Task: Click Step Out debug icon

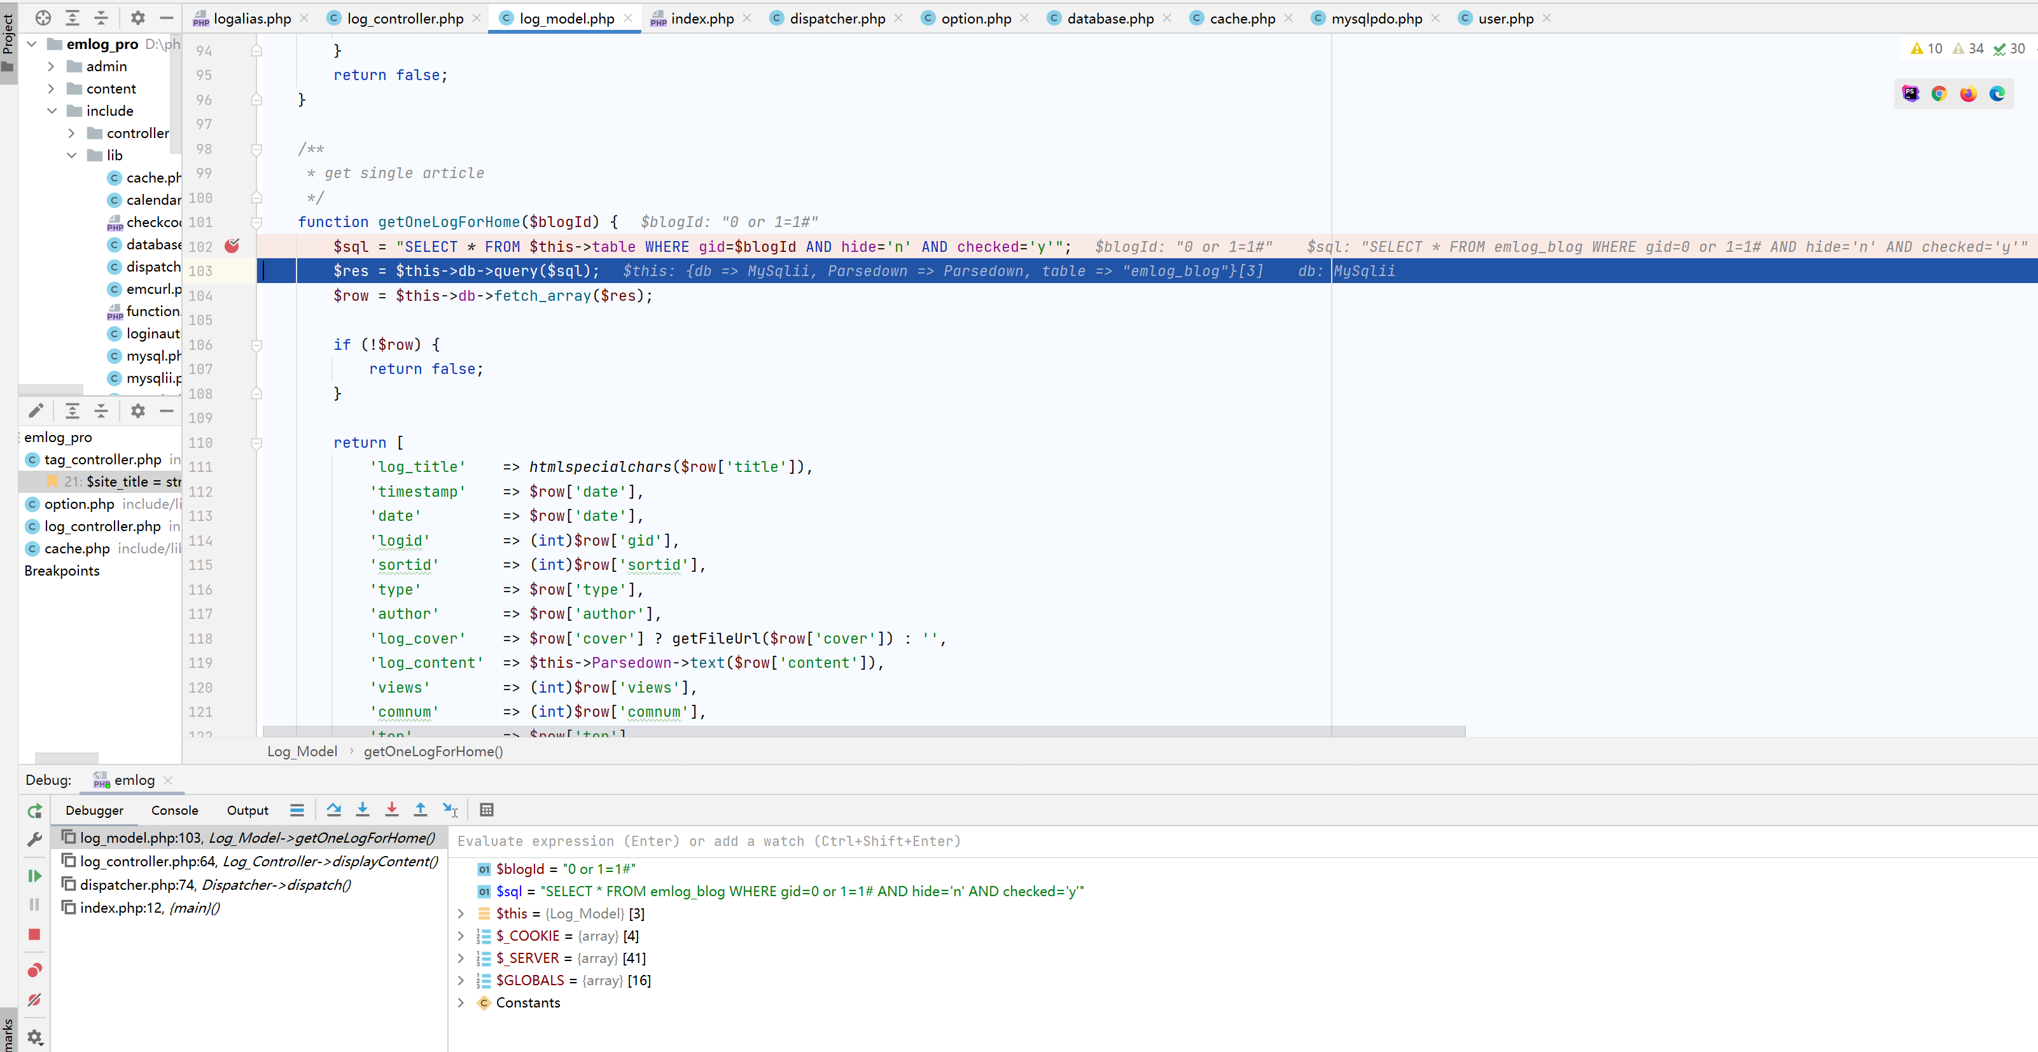Action: coord(420,809)
